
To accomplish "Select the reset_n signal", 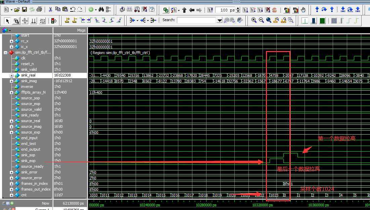I will pyautogui.click(x=28, y=64).
